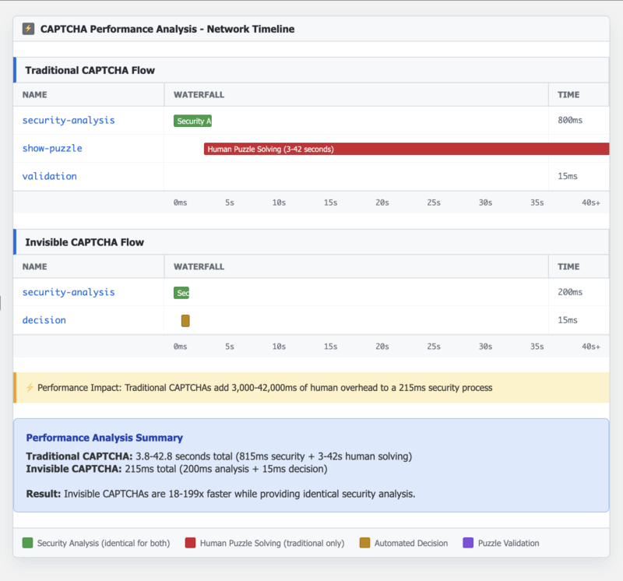623x581 pixels.
Task: Click the lightning bolt icon in the title
Action: (x=28, y=29)
